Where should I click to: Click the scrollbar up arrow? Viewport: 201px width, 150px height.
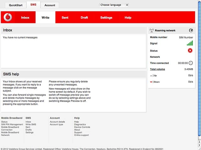pyautogui.click(x=199, y=142)
